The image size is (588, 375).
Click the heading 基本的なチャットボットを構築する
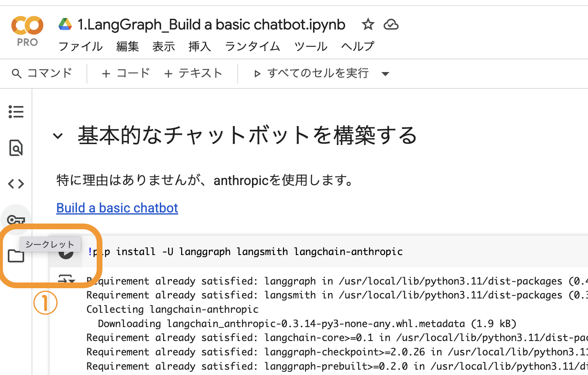coord(247,135)
